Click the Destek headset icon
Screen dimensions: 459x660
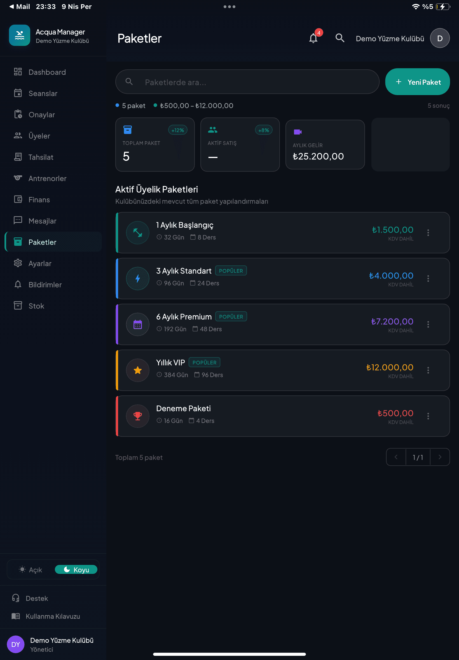[x=15, y=598]
